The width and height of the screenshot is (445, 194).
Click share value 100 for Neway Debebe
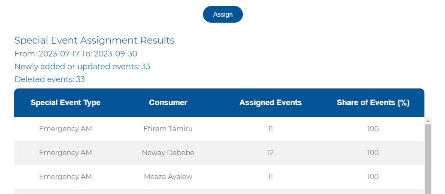click(x=372, y=153)
